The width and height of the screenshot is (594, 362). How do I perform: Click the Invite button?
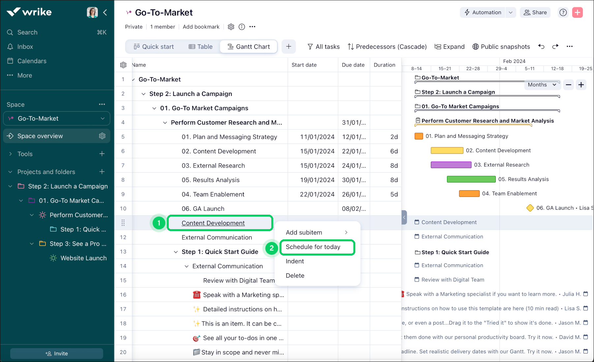tap(57, 353)
